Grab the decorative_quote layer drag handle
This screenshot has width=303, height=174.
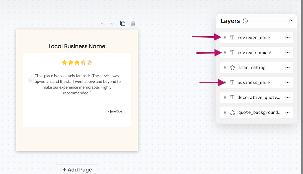[x=225, y=97]
